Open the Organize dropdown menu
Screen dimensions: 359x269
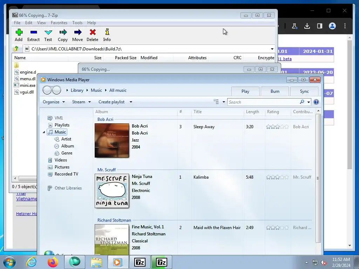54,102
